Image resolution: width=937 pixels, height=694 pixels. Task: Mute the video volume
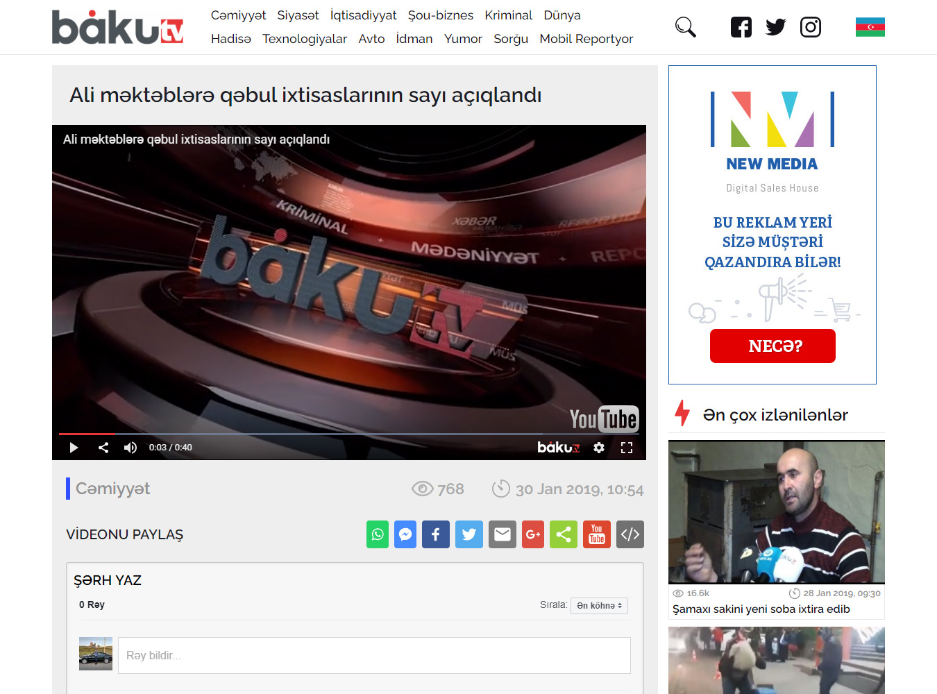point(130,448)
